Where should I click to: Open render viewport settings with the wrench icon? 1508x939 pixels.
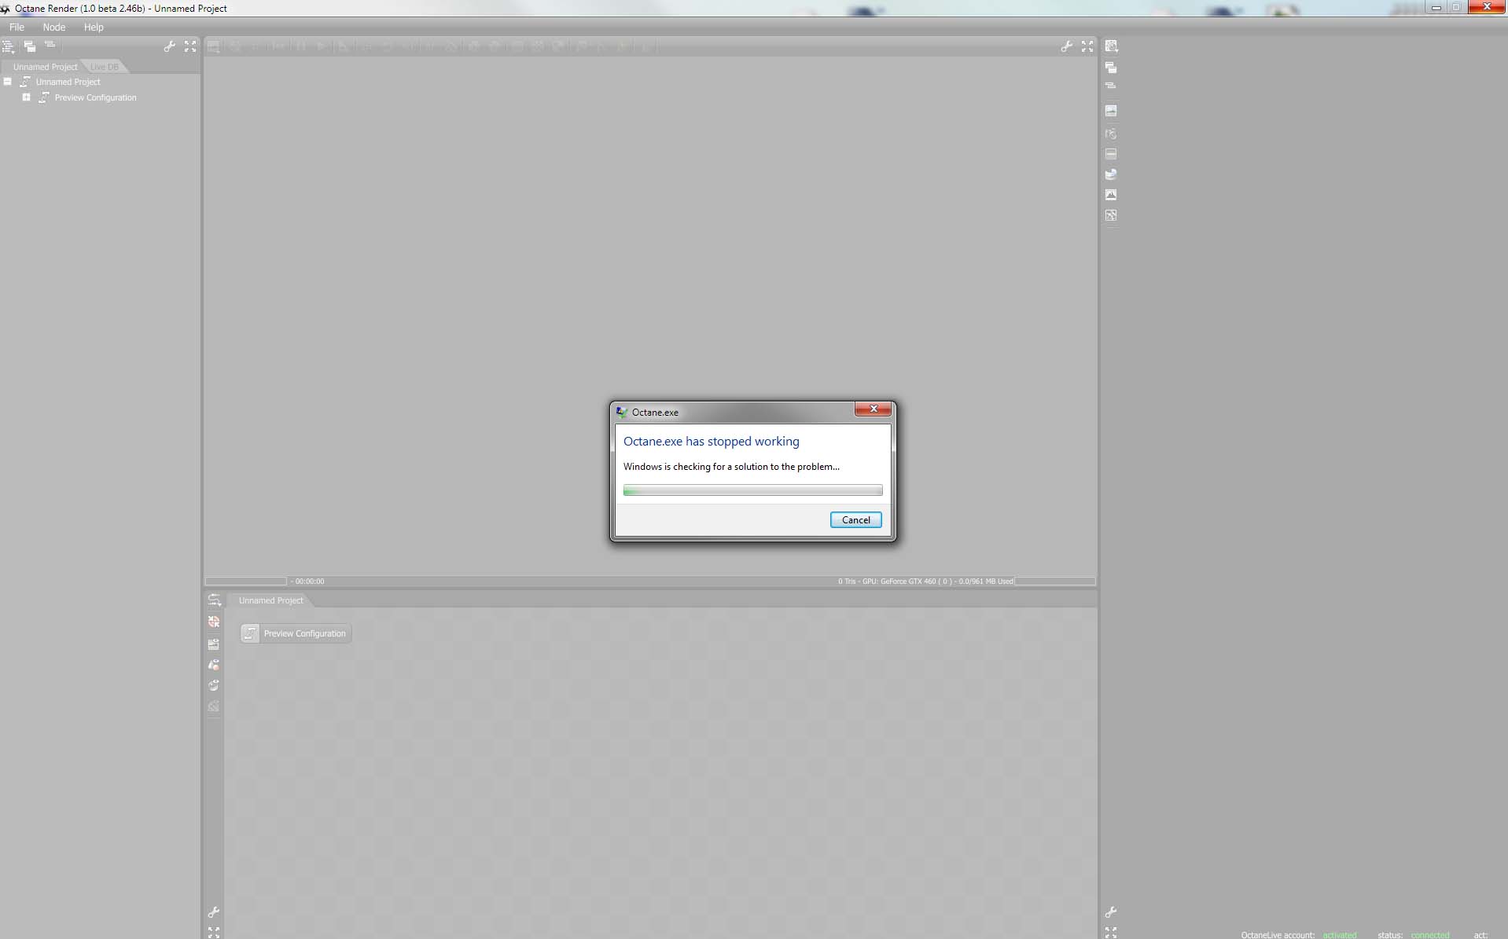pyautogui.click(x=1066, y=46)
